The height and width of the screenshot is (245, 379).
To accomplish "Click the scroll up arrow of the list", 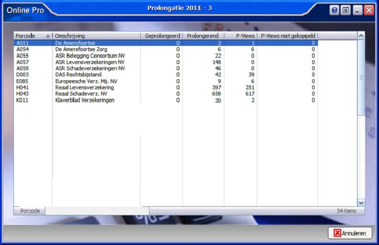I will point(361,36).
